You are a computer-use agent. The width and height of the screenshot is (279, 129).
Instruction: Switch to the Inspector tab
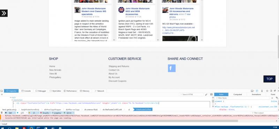[11, 91]
